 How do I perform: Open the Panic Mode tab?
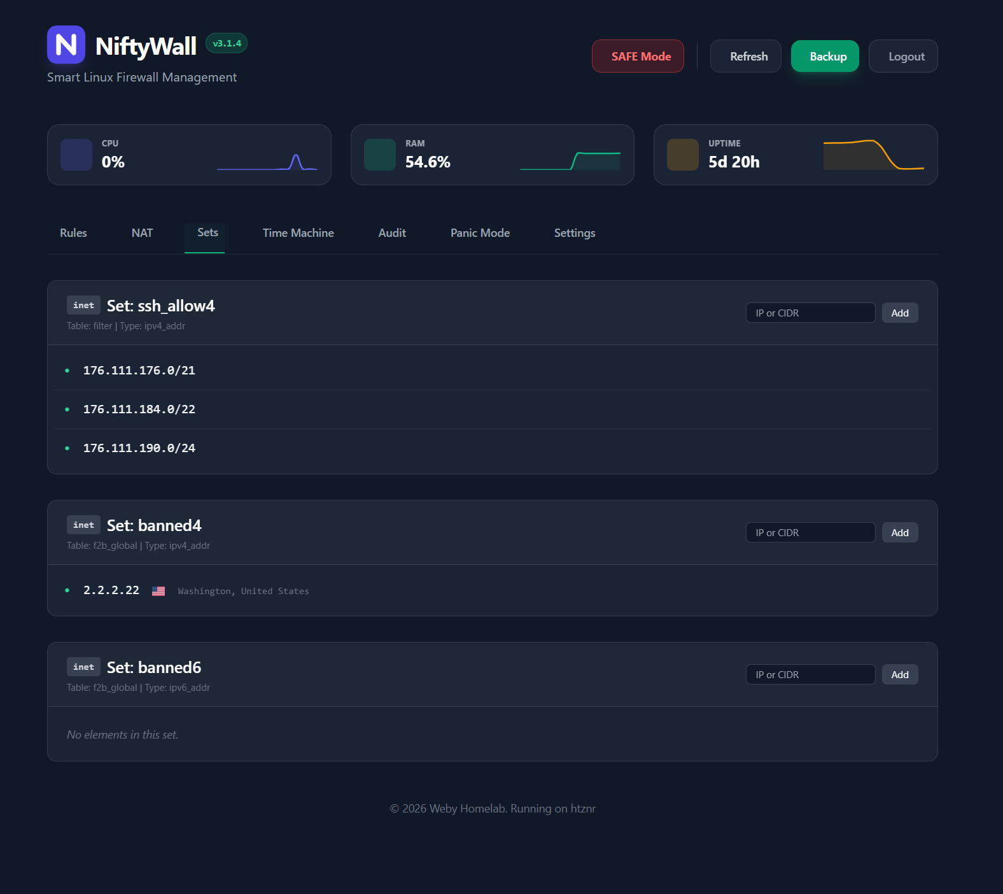point(480,233)
